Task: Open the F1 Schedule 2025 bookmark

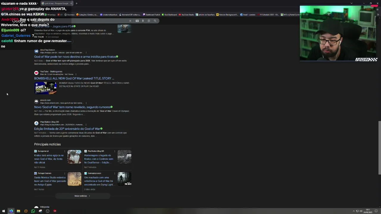Action: [x=268, y=15]
